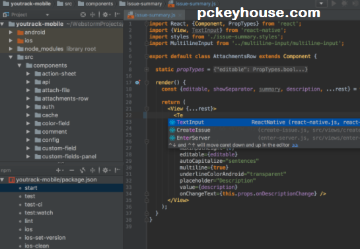Screen dimensions: 360x249
Task: Click the run with coverage icon at the toolbar's far right
Action: (355, 3)
